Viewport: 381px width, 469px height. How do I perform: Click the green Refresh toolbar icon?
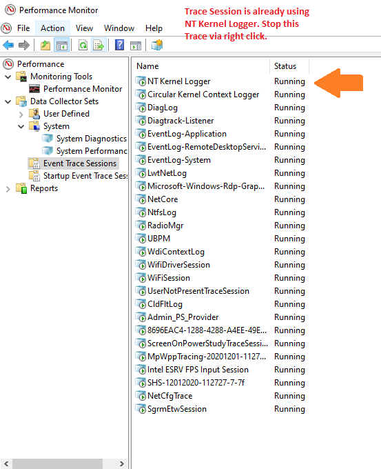[x=83, y=46]
